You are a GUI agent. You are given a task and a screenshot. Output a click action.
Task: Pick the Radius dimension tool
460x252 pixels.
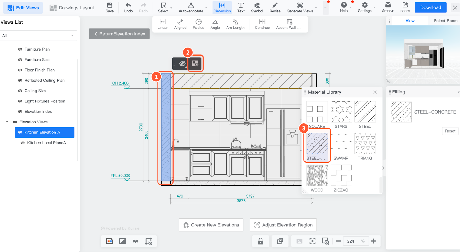[x=198, y=24]
